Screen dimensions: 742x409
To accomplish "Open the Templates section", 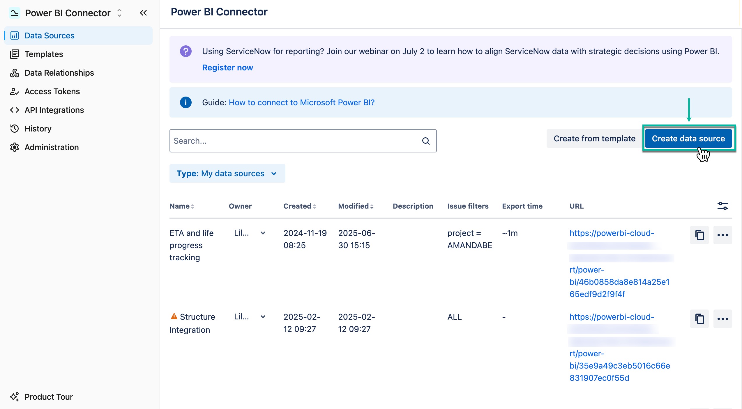I will (44, 54).
